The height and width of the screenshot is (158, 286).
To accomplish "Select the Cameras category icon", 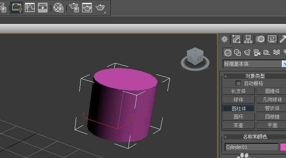I will point(257,53).
